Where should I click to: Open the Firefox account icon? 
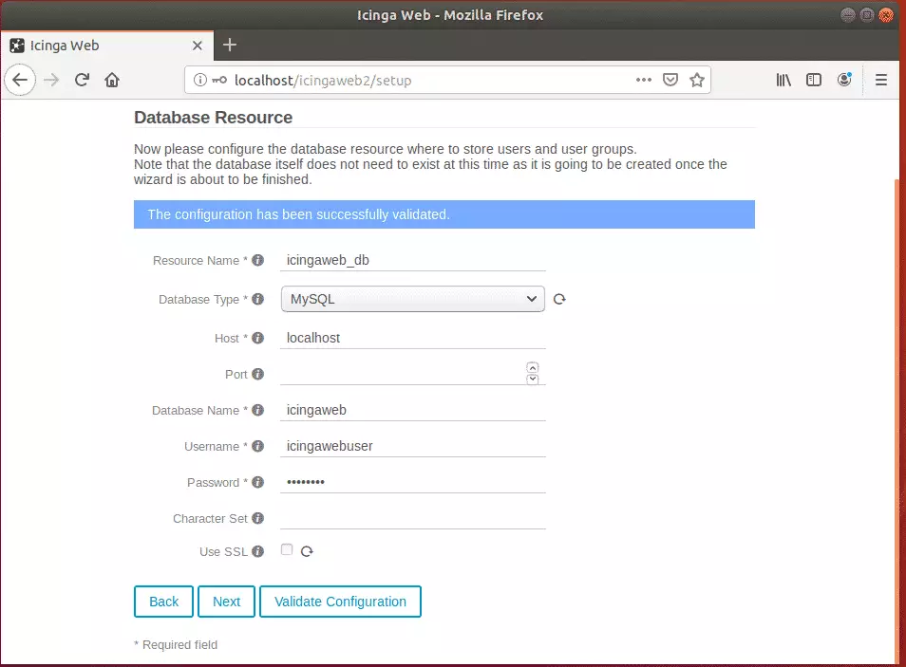(x=844, y=80)
